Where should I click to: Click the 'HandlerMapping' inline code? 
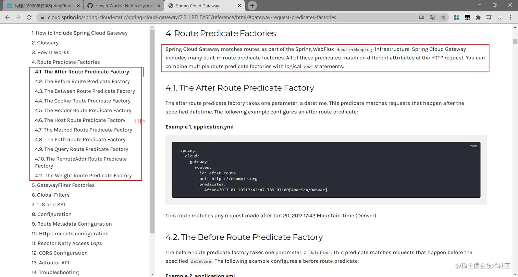click(x=354, y=50)
